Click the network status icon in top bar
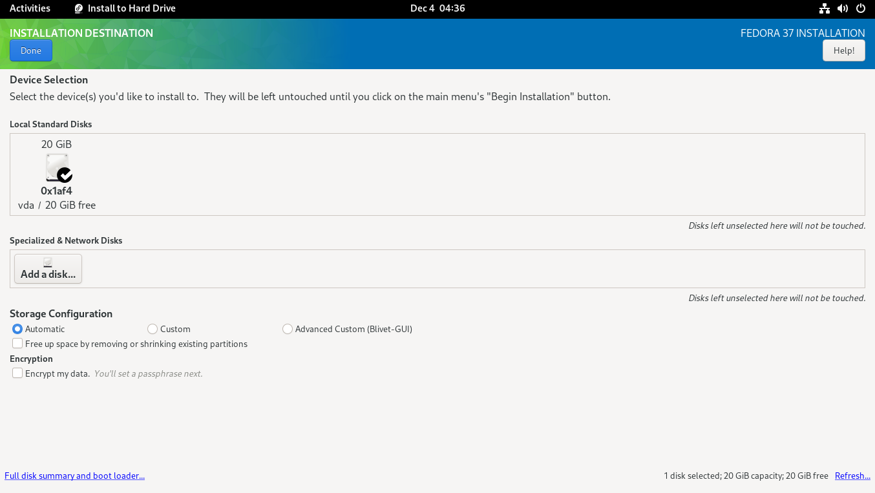 pos(825,8)
